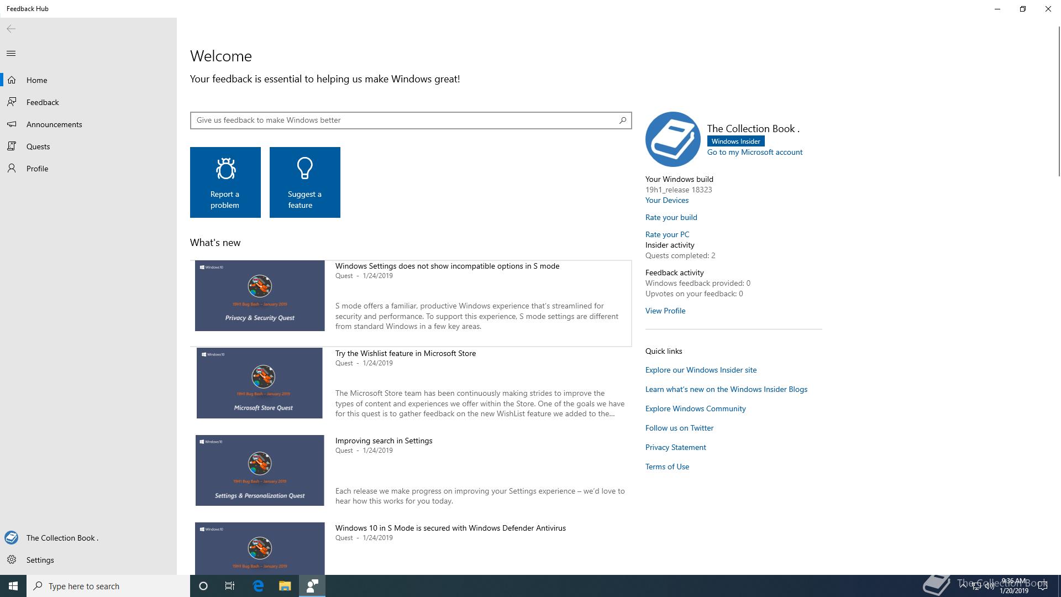This screenshot has height=597, width=1061.
Task: Click The Collection Book profile avatar
Action: [673, 139]
